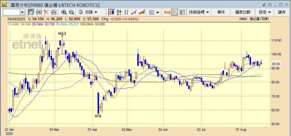This screenshot has height=136, width=291.
Task: Click the grid lines icon
Action: pos(152,12)
